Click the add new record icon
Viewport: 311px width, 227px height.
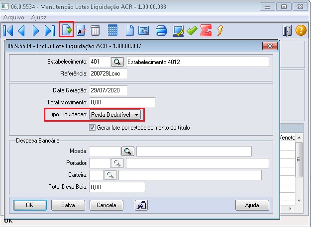pyautogui.click(x=67, y=29)
